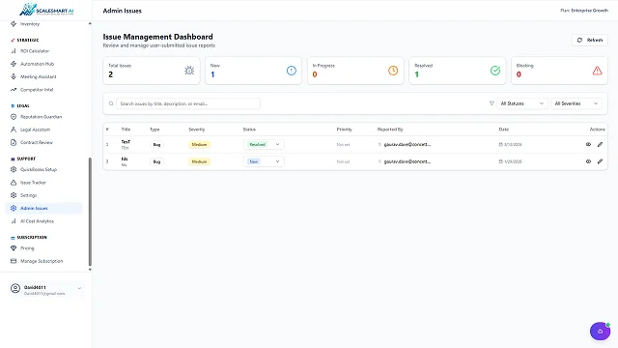The image size is (618, 348).
Task: Click the Manage Subscription card icon
Action: tap(14, 261)
